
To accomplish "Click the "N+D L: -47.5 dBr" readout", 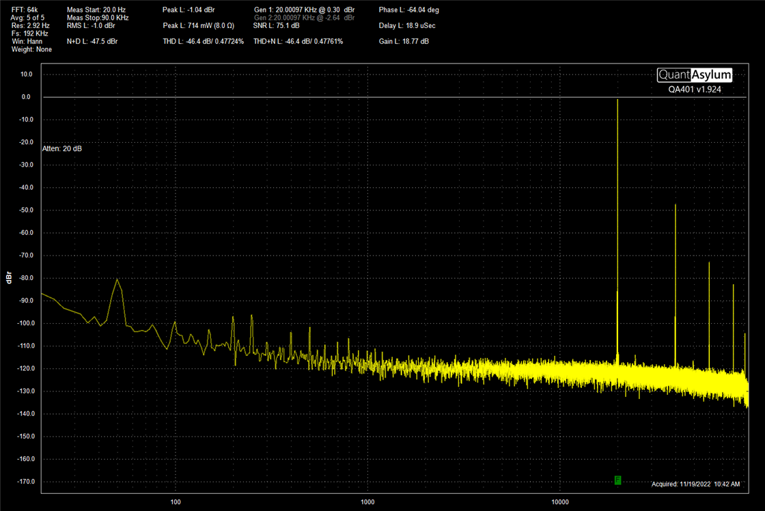I will coord(92,42).
